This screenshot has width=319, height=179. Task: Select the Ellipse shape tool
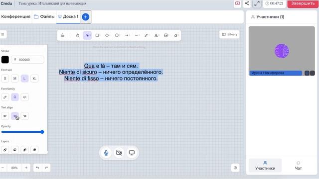[x=117, y=35]
